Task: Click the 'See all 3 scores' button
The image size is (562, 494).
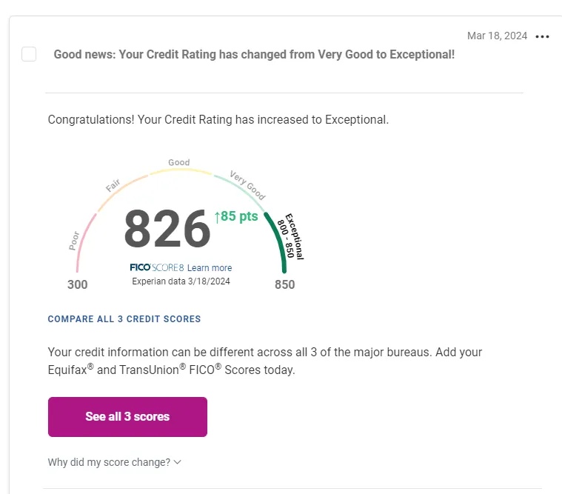Action: pyautogui.click(x=127, y=416)
